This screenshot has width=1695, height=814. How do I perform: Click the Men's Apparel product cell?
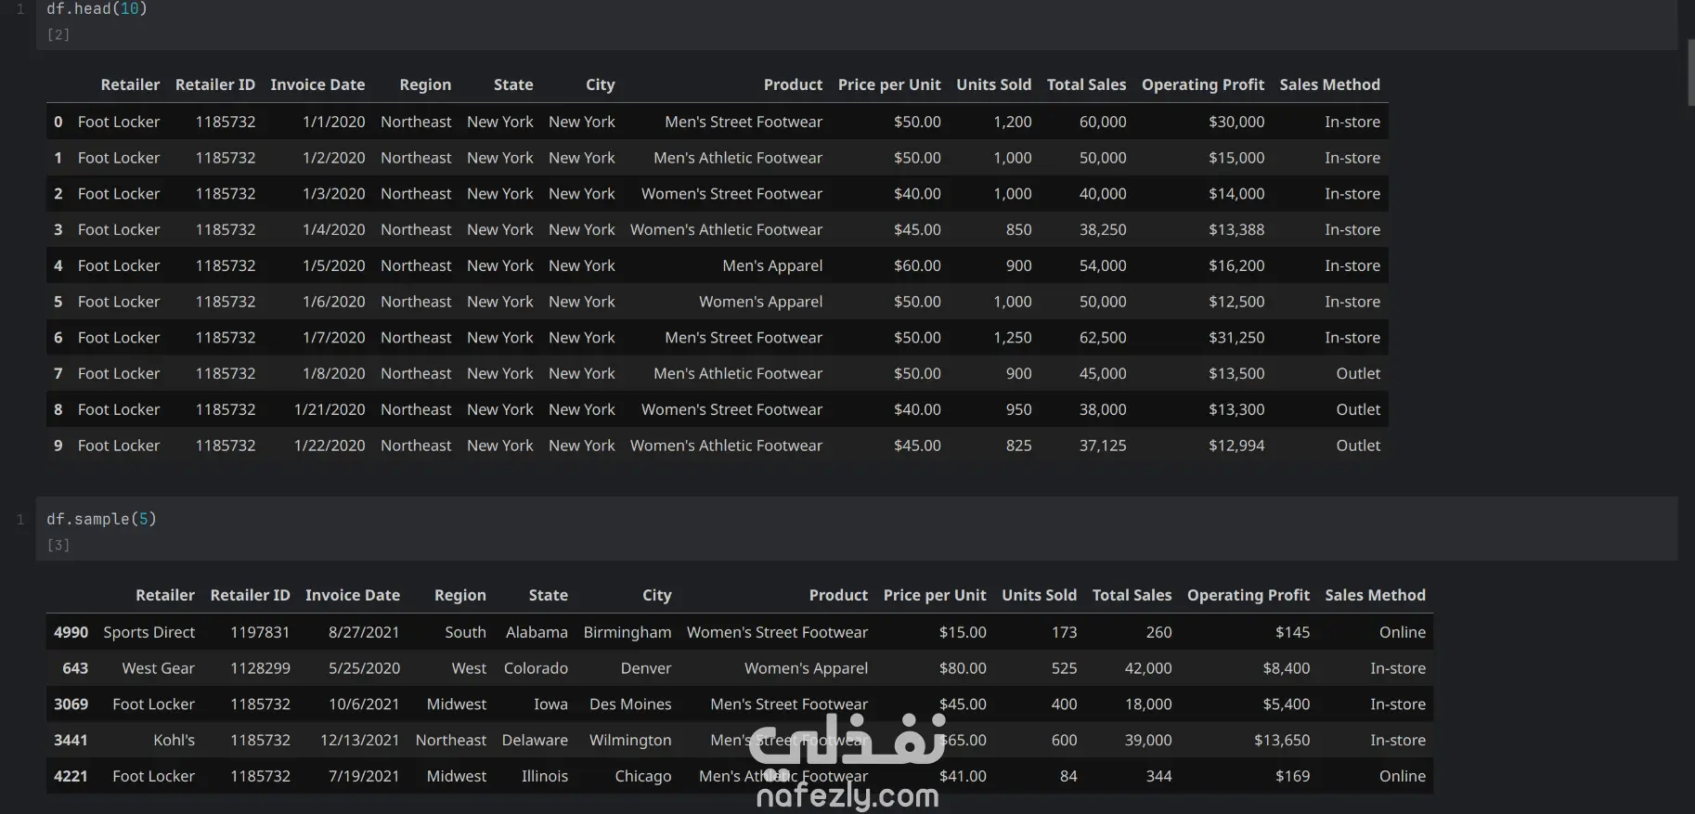click(x=772, y=265)
